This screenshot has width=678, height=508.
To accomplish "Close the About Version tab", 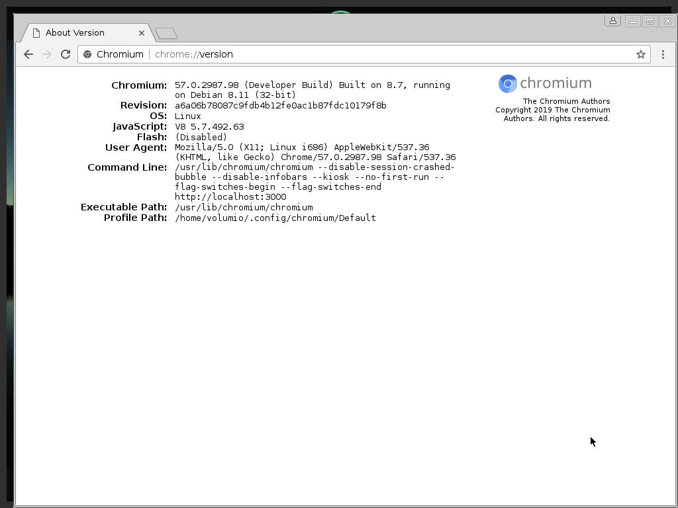I will 142,33.
